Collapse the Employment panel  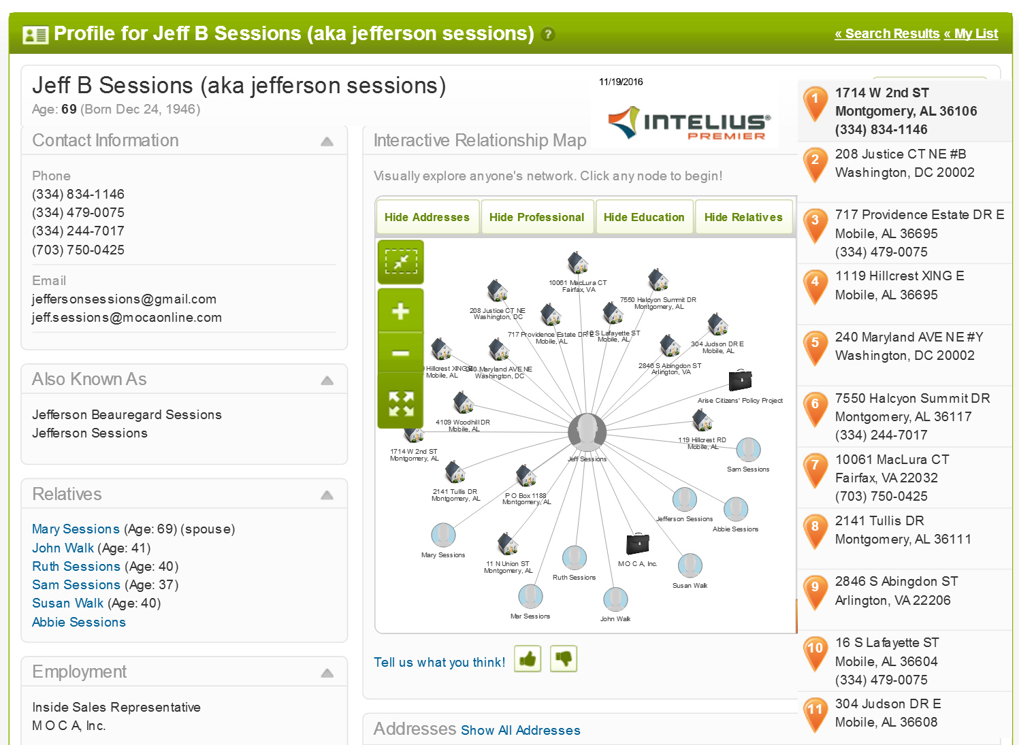[327, 673]
